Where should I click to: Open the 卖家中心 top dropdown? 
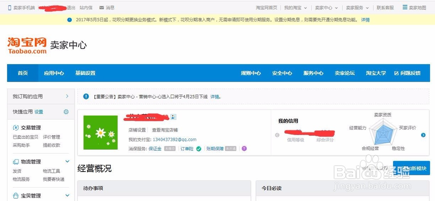pyautogui.click(x=326, y=8)
